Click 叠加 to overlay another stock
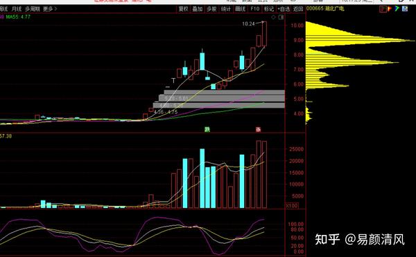 pos(198,9)
